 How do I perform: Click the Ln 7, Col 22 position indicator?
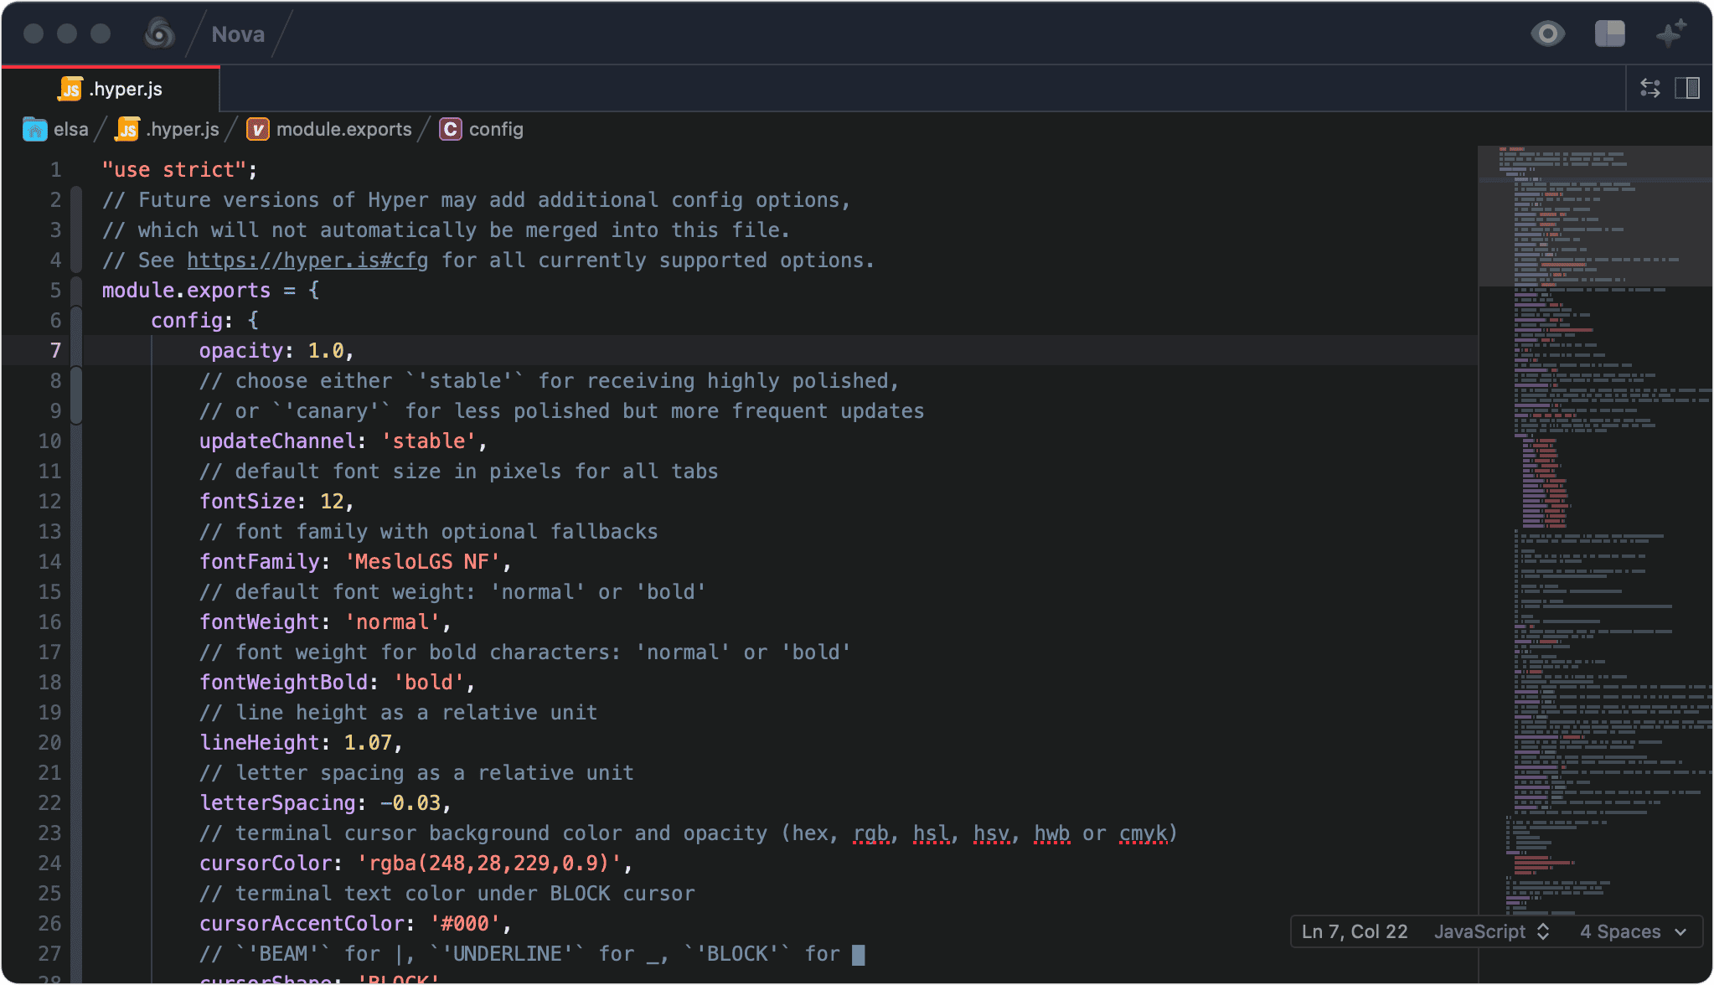1354,931
